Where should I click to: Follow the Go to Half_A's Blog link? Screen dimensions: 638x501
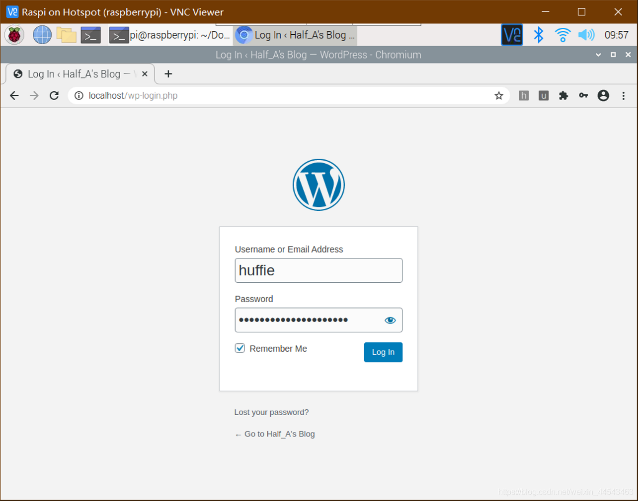click(x=275, y=434)
